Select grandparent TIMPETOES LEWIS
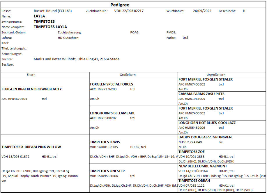The width and height of the screenshot is (267, 193). (105, 142)
